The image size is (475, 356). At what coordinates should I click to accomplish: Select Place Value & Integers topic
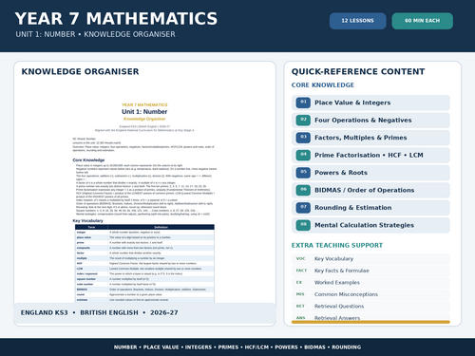370,103
